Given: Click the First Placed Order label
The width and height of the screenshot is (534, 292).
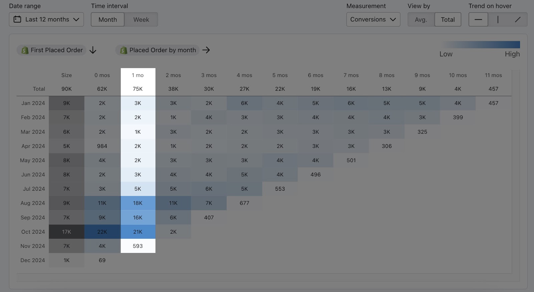Looking at the screenshot, I should pyautogui.click(x=57, y=50).
